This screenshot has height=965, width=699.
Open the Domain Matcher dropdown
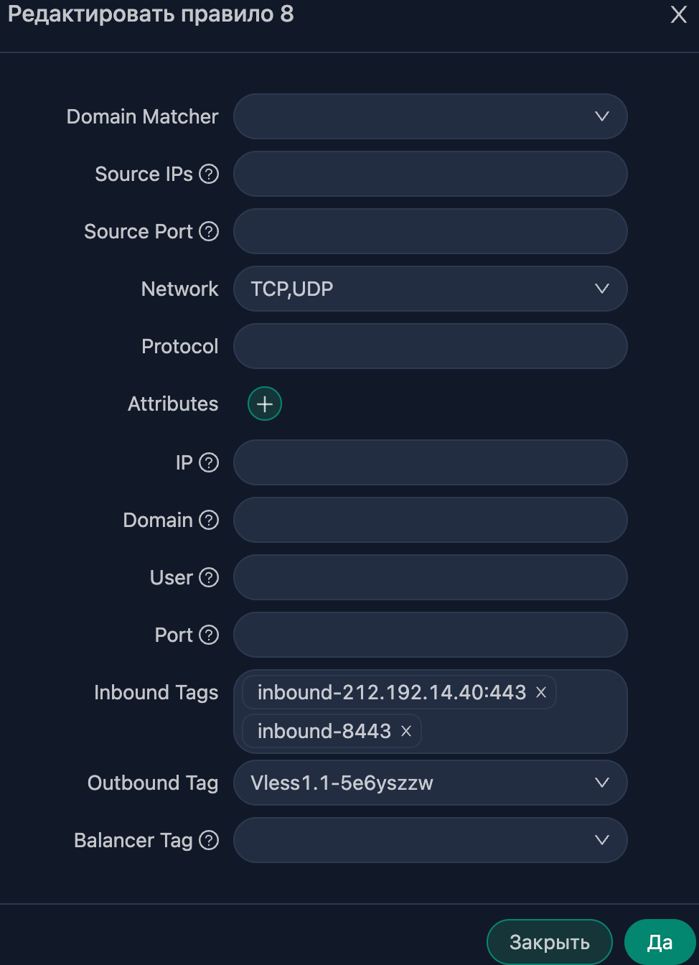click(431, 116)
